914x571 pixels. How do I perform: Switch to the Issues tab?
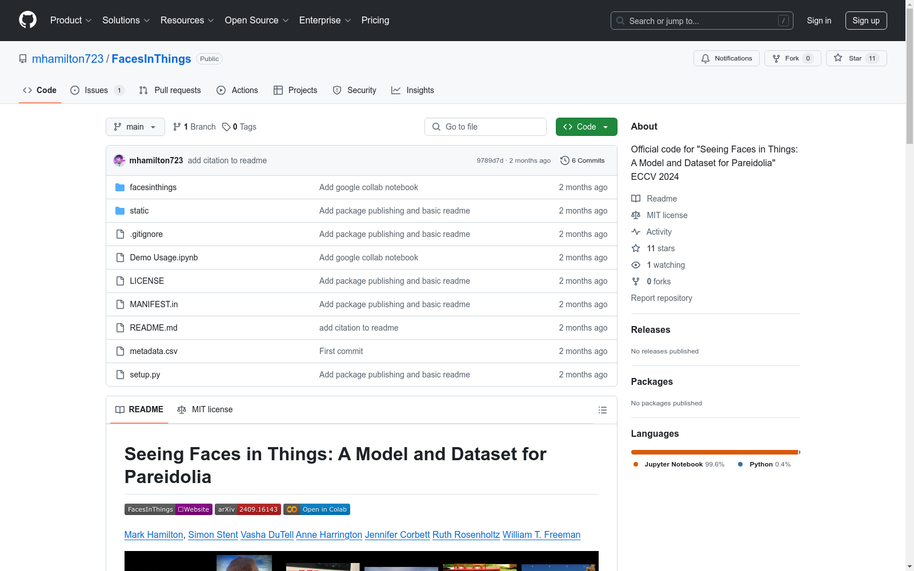(97, 90)
